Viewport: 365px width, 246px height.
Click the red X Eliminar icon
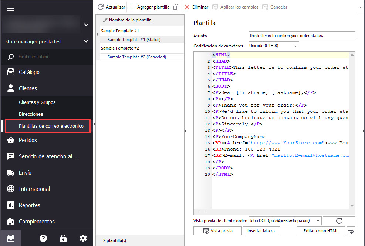(187, 7)
